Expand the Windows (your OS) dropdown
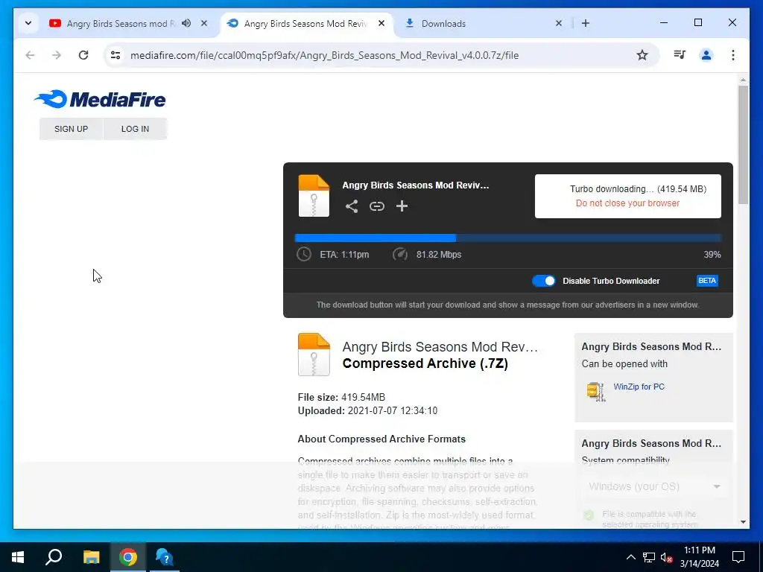763x572 pixels. 654,486
